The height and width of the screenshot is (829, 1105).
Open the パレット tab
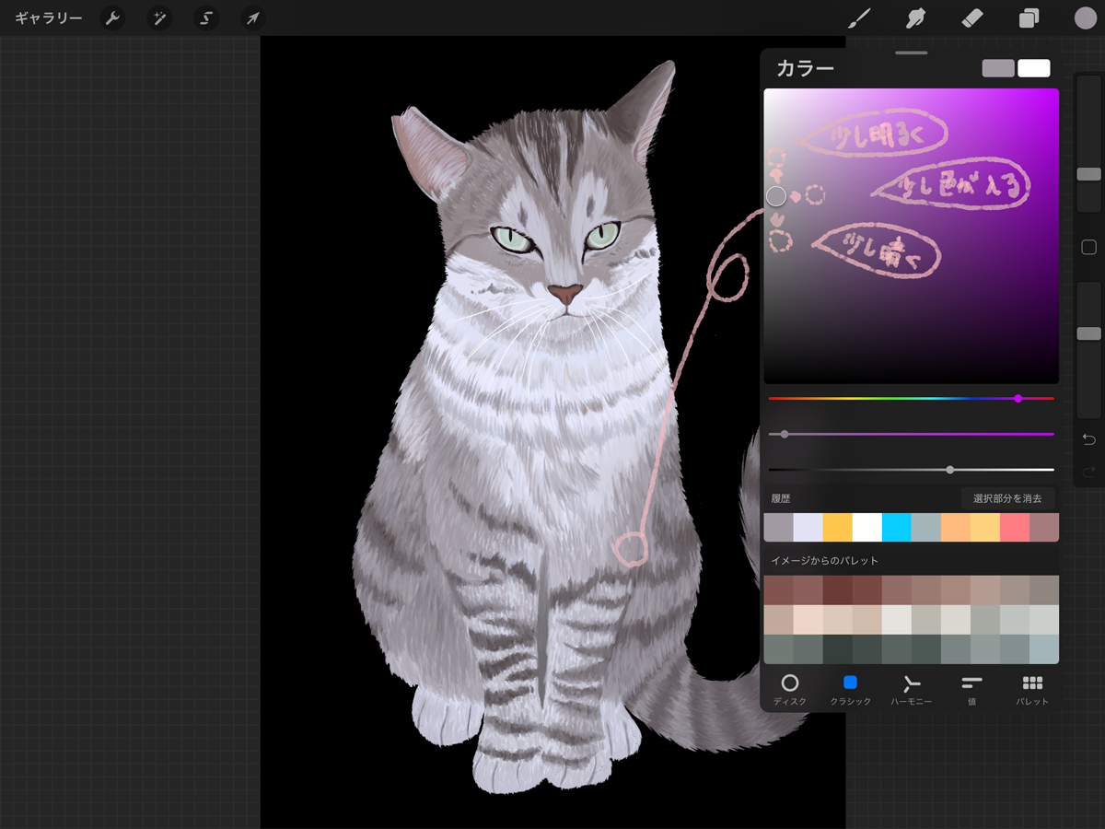click(x=1032, y=689)
